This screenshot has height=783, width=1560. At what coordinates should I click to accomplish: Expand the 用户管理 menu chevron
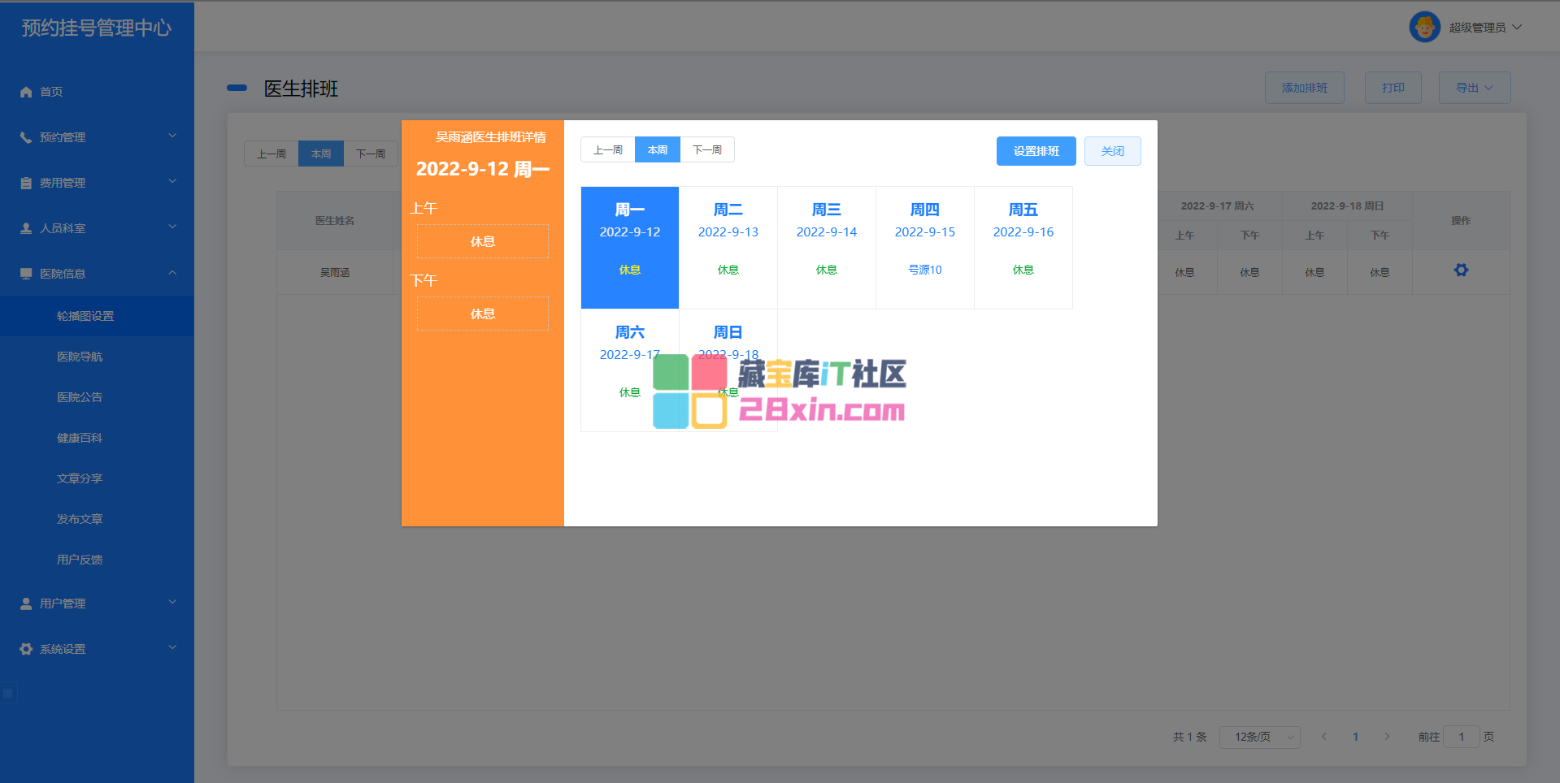172,603
